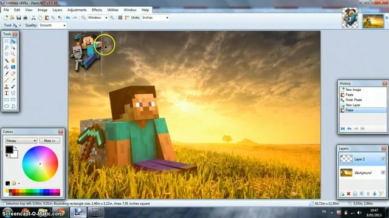Click the Save toolbar icon

pyautogui.click(x=19, y=18)
